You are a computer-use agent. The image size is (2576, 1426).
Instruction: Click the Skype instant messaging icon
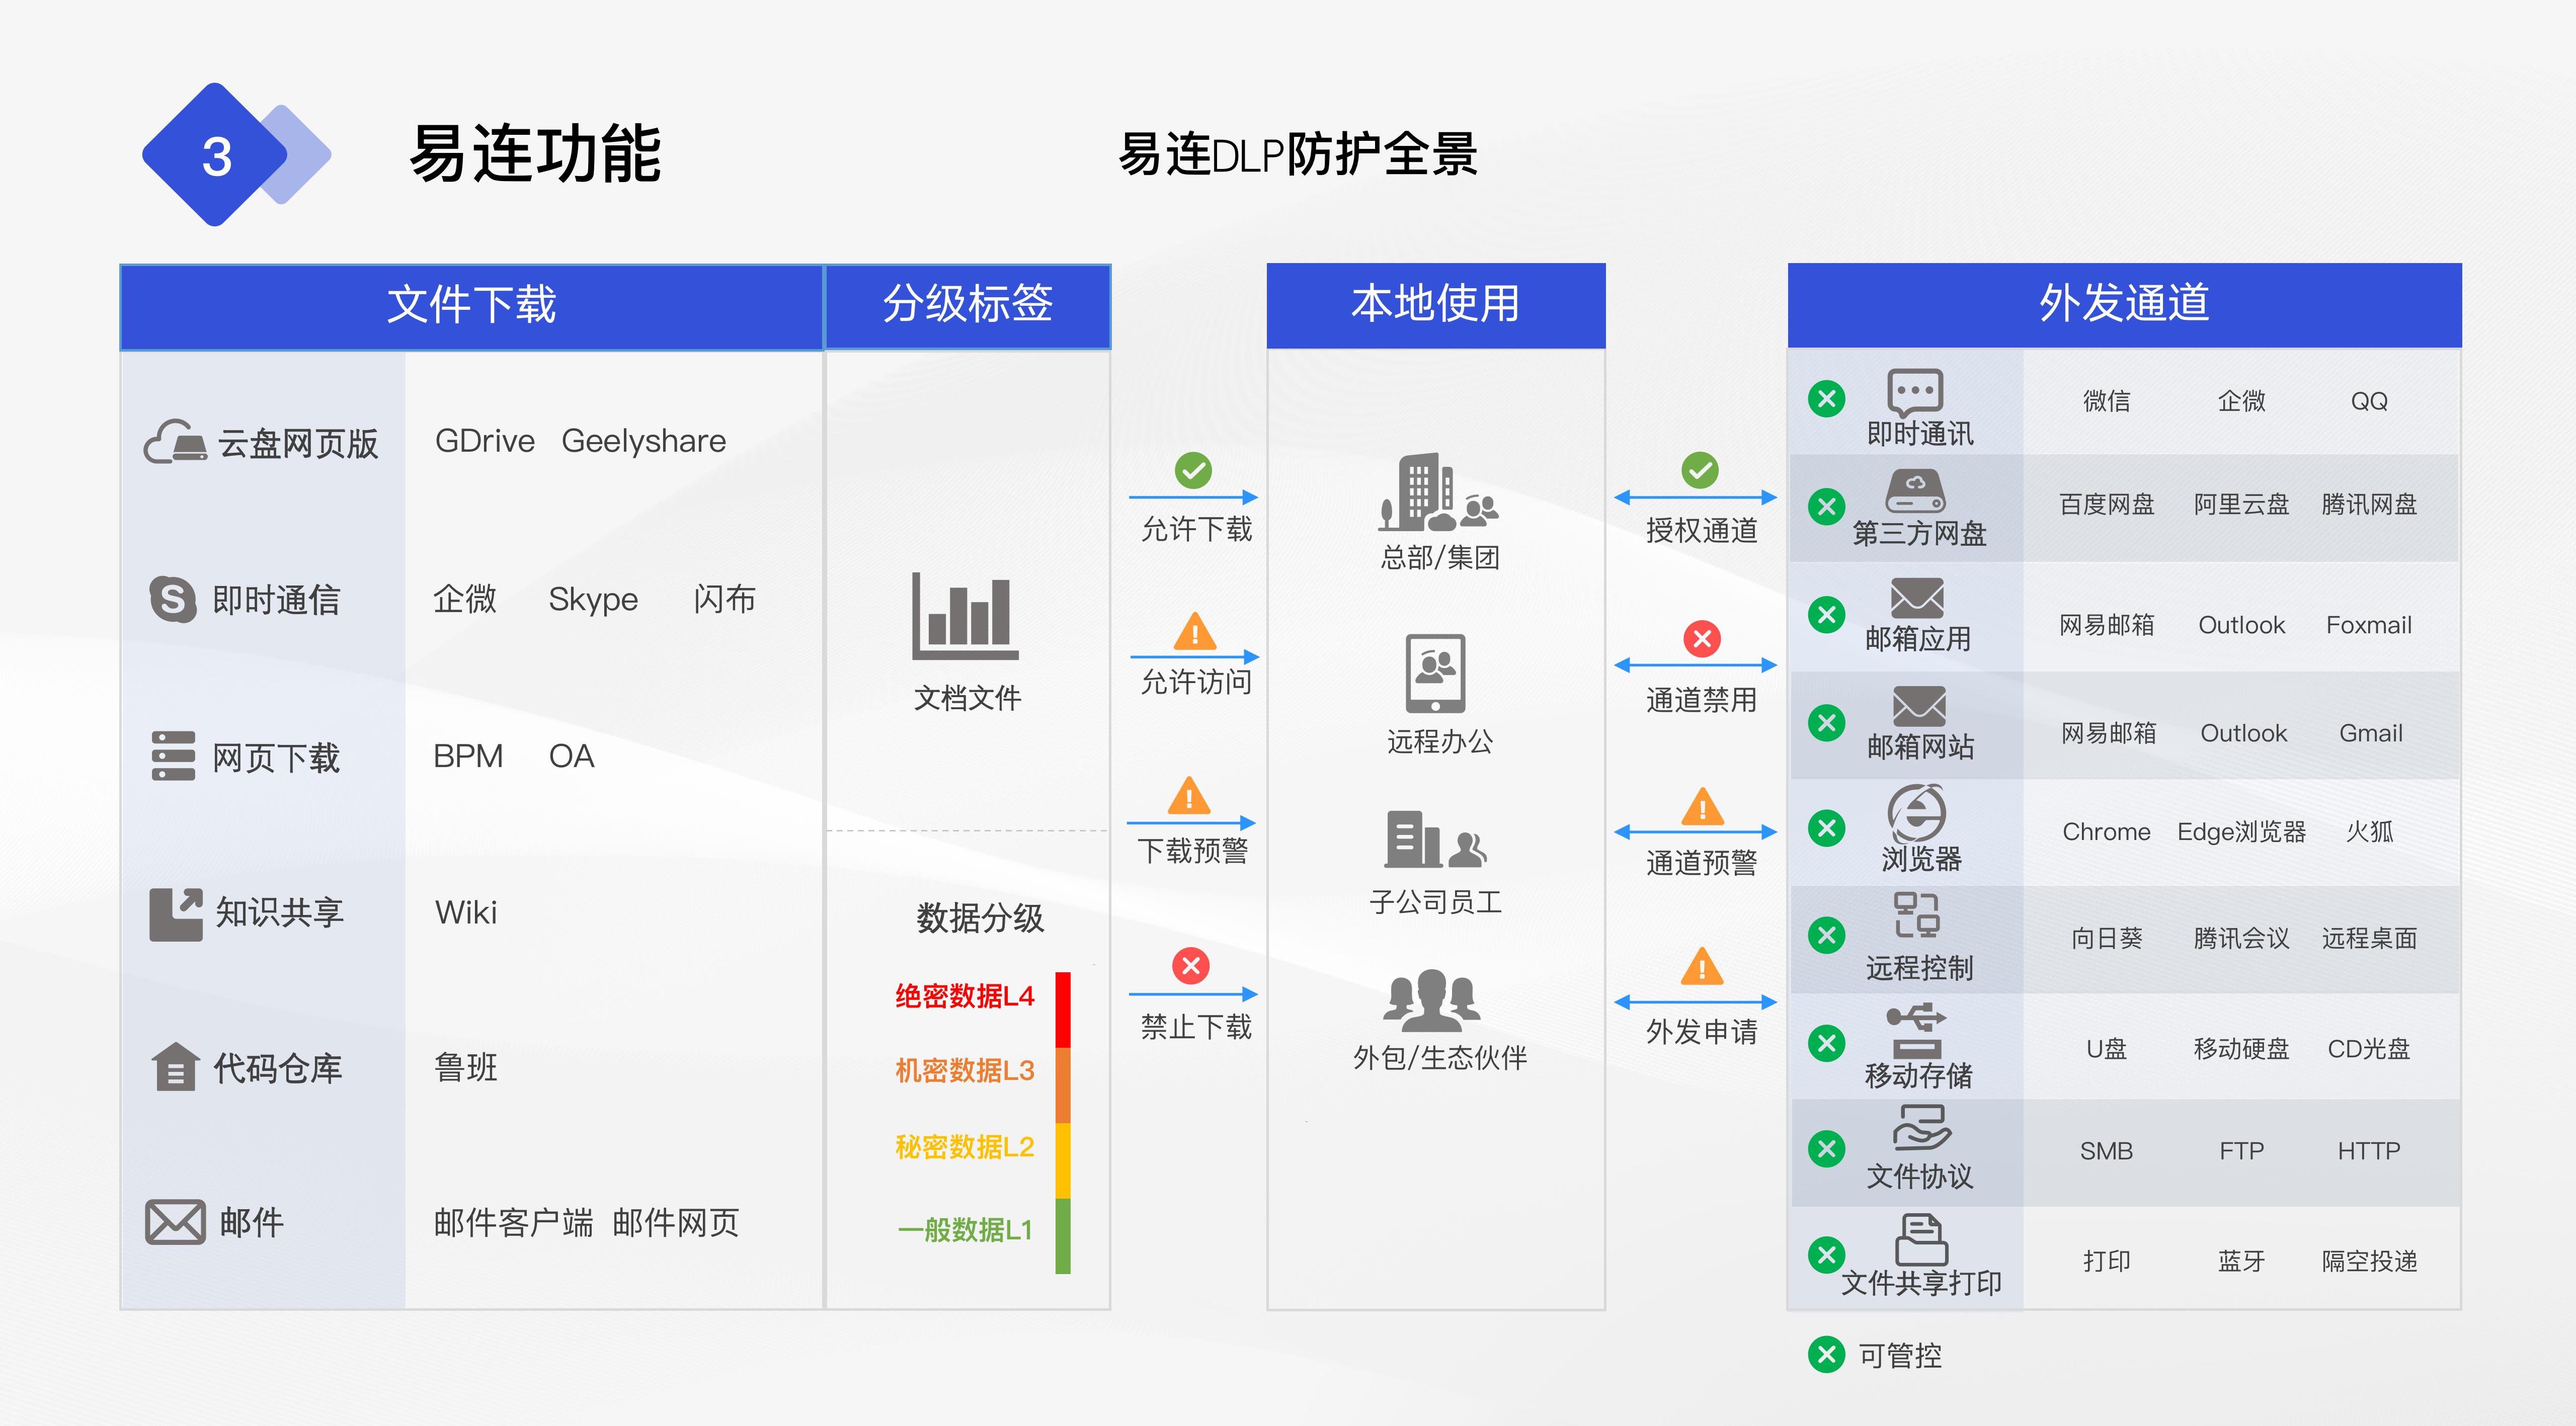click(x=173, y=599)
